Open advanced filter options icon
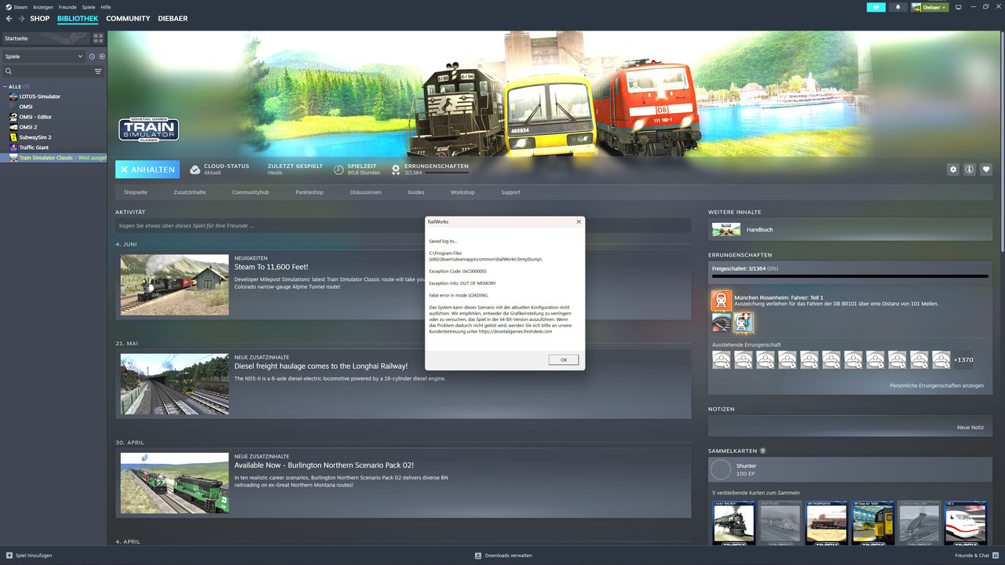1005x565 pixels. pos(98,71)
